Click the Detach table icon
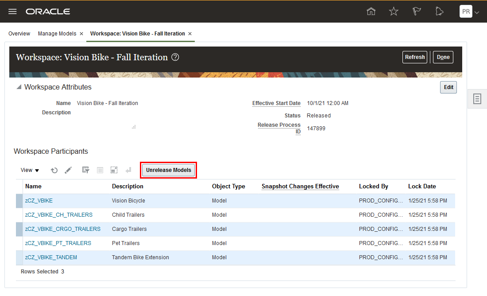This screenshot has width=487, height=296. coord(114,170)
